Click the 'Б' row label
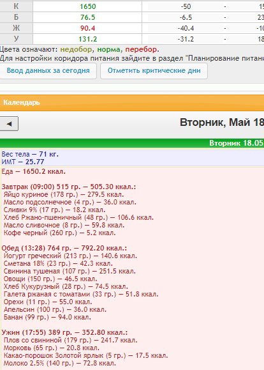Screen dimensions: 264x370 click(x=16, y=17)
